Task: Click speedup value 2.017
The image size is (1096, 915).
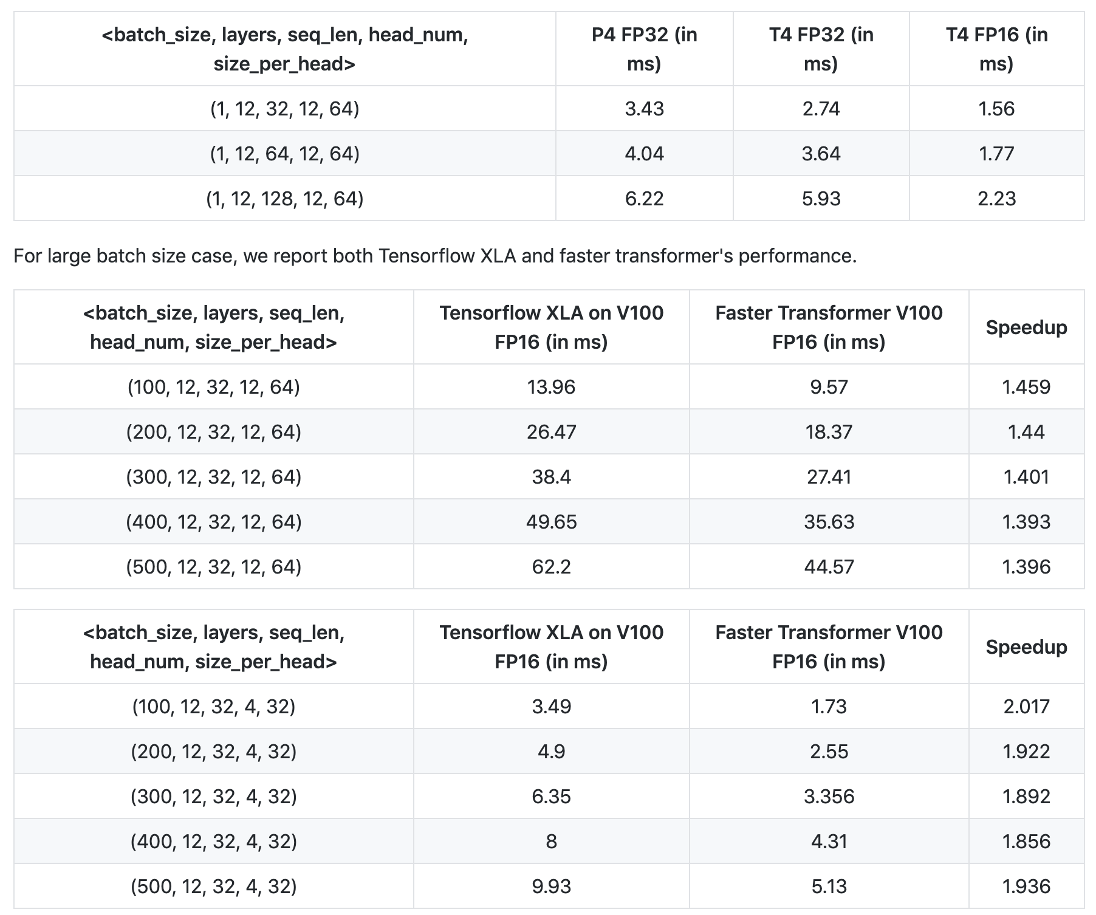Action: pyautogui.click(x=1026, y=707)
